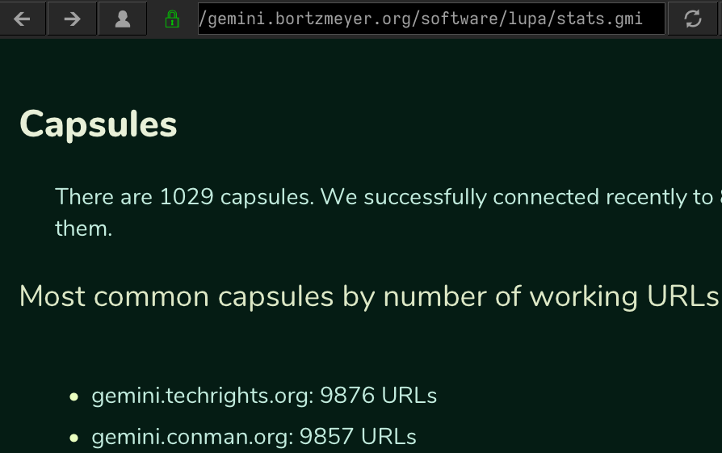Click 'bortzmeyer.org' in the address bar
This screenshot has width=722, height=453.
(x=343, y=19)
